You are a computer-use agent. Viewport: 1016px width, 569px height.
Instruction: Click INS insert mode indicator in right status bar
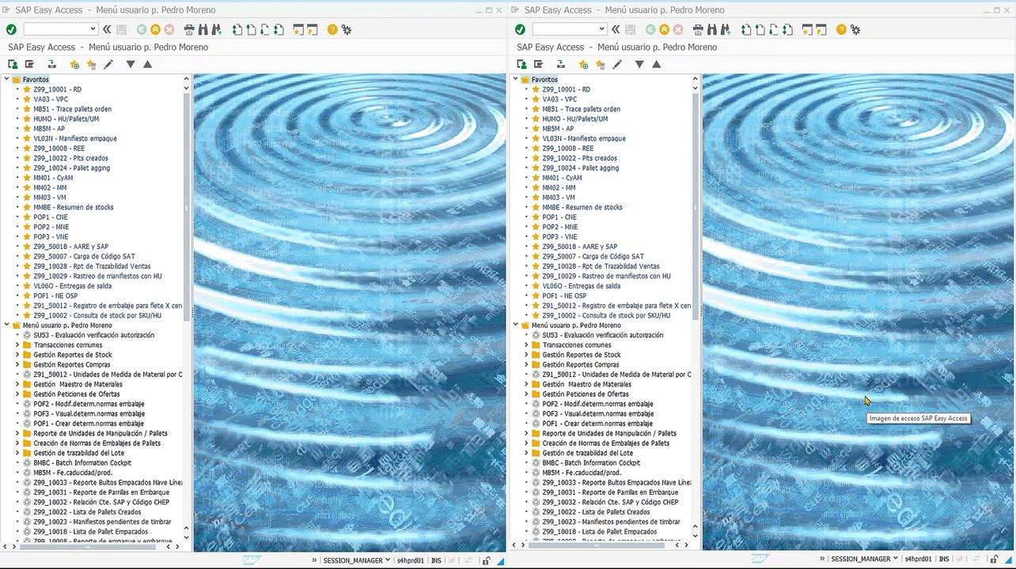tap(944, 560)
